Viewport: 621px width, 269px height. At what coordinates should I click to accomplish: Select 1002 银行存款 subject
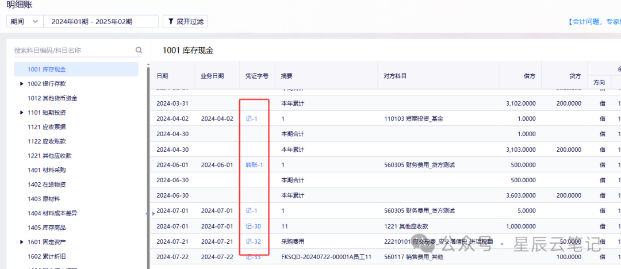(47, 84)
